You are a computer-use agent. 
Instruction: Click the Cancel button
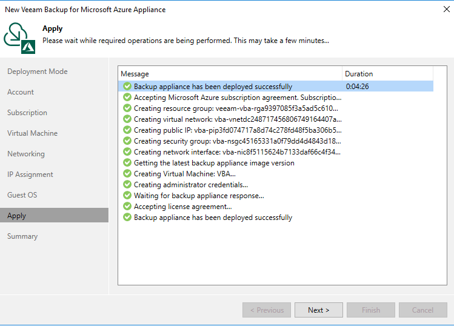422,310
